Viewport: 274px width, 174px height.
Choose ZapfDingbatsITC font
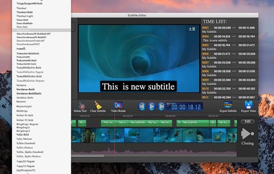(26, 170)
